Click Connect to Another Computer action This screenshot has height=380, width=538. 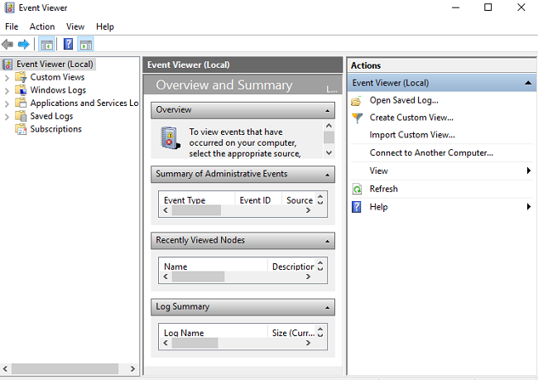[431, 152]
